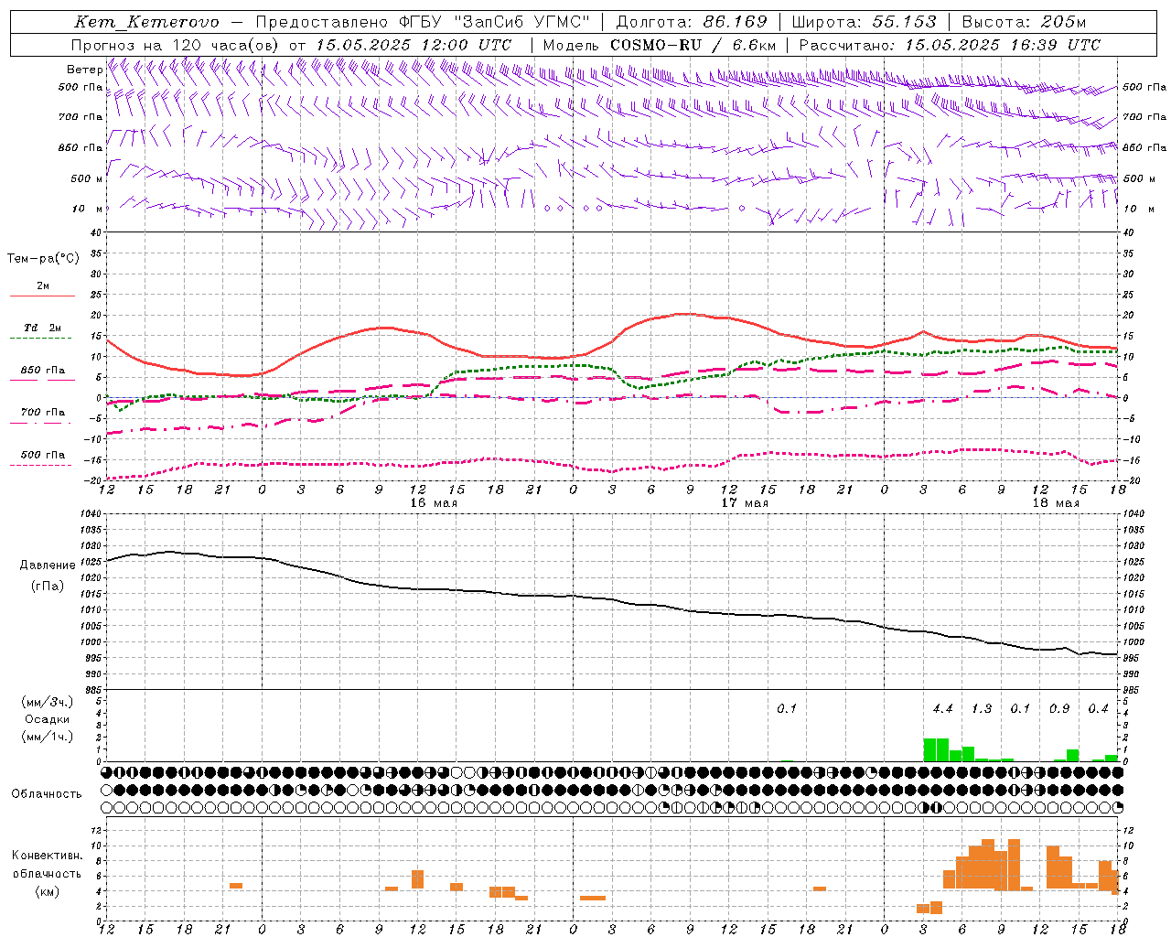1171x937 pixels.
Task: Click the 'Облачность' cloudiness label
Action: [47, 794]
